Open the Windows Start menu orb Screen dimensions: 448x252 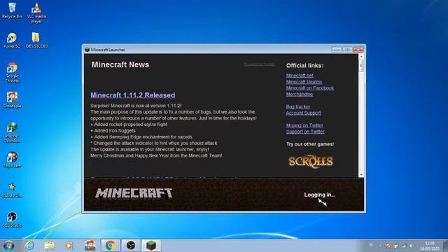8,246
